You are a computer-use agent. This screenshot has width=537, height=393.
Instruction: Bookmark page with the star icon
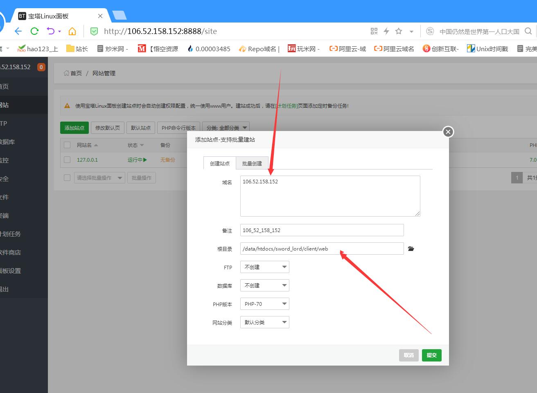[399, 31]
